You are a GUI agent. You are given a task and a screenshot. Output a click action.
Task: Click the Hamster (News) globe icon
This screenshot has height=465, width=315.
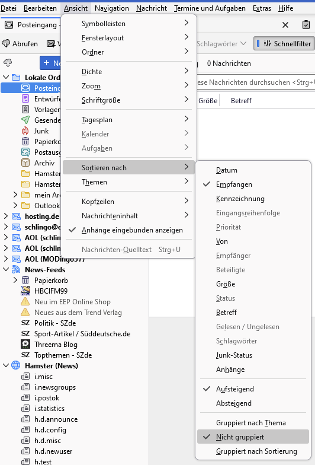[x=15, y=365]
